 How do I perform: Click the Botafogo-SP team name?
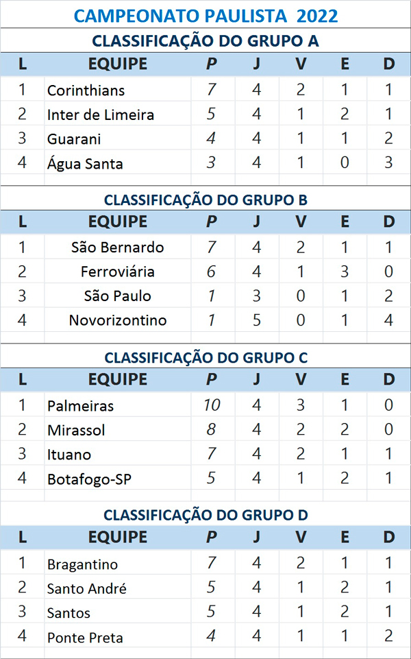coord(89,479)
